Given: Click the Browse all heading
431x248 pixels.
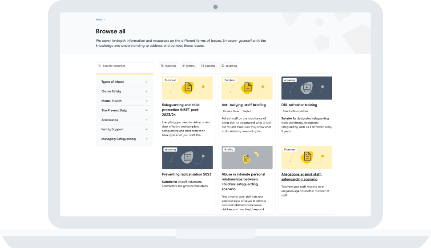Looking at the screenshot, I should click(110, 31).
